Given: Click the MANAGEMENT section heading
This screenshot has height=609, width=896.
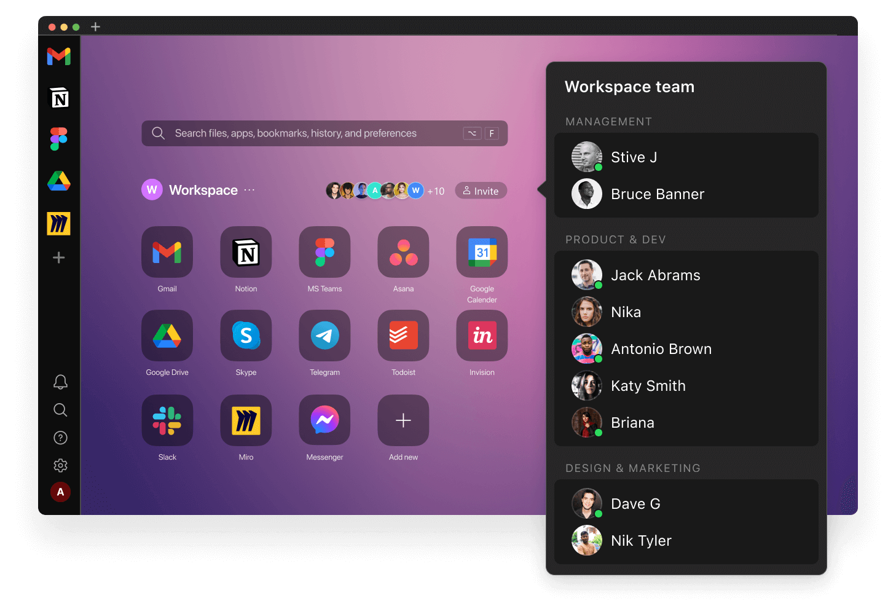Looking at the screenshot, I should pos(608,122).
